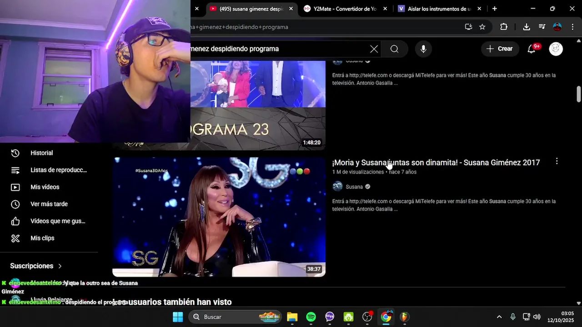Click the system tray microphone icon
582x327 pixels.
513,317
